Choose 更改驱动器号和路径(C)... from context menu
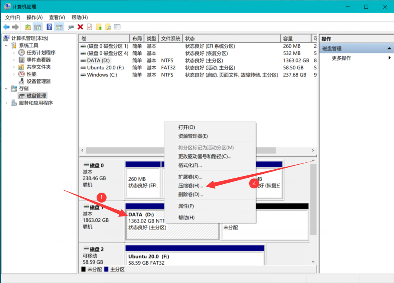394x283 pixels. 210,157
